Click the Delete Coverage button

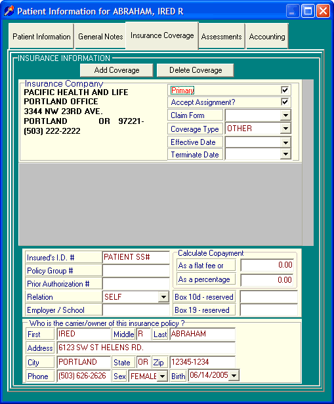(x=196, y=70)
